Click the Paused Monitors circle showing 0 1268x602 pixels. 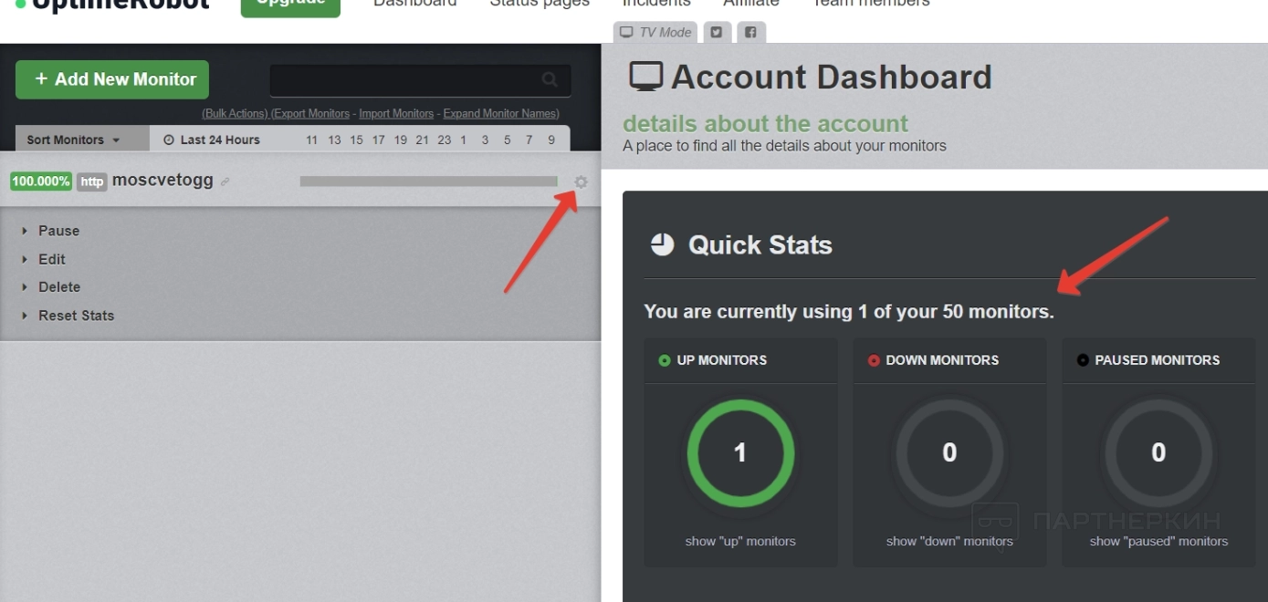[x=1158, y=452]
